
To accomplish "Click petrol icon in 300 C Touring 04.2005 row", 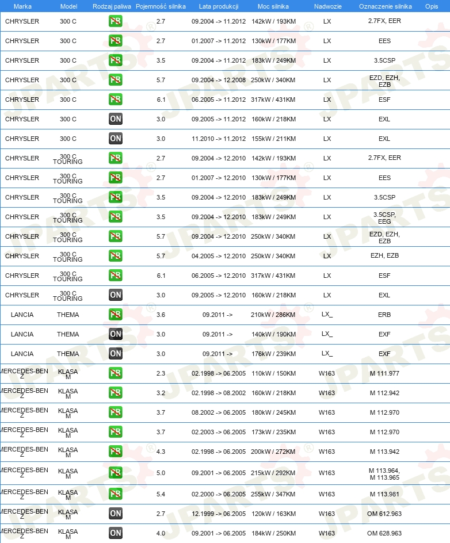I will 115,256.
